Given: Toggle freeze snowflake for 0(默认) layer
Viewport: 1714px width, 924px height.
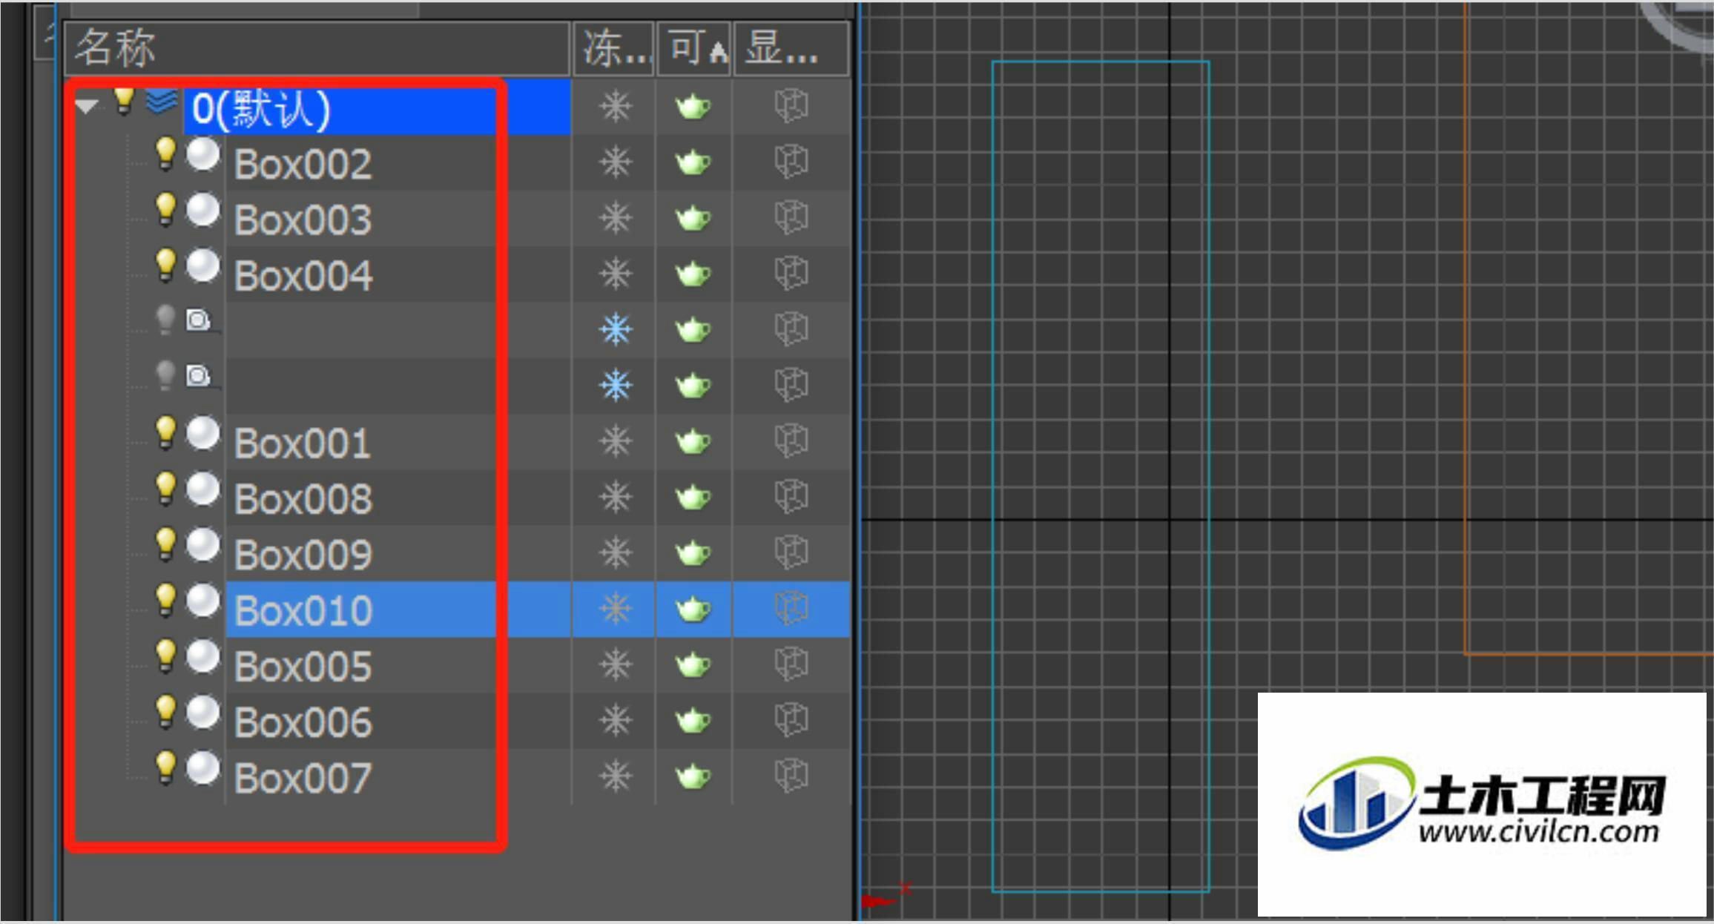Looking at the screenshot, I should point(616,107).
